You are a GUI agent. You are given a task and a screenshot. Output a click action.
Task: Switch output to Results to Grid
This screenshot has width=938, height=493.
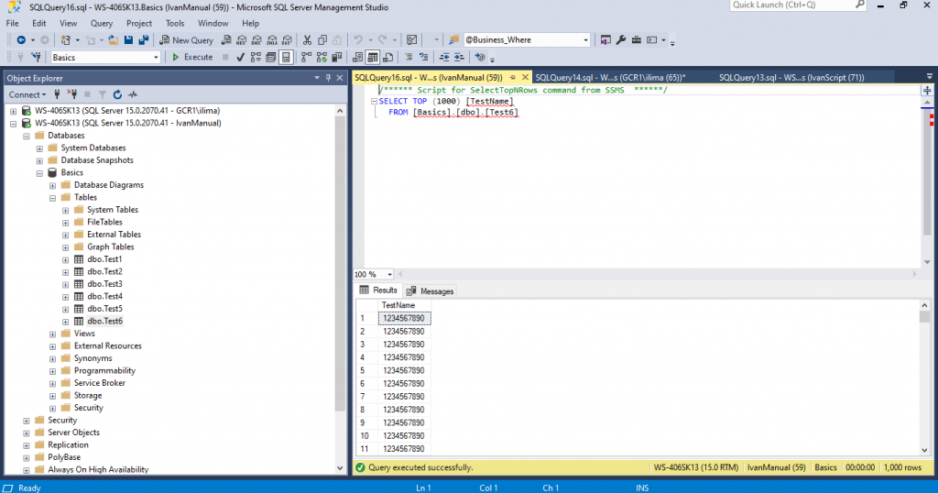373,58
